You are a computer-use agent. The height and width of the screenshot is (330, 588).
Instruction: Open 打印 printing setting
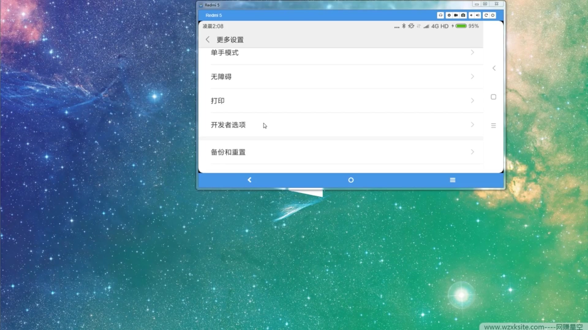[341, 101]
